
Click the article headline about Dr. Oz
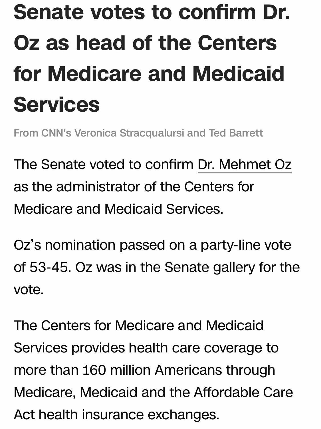point(152,58)
